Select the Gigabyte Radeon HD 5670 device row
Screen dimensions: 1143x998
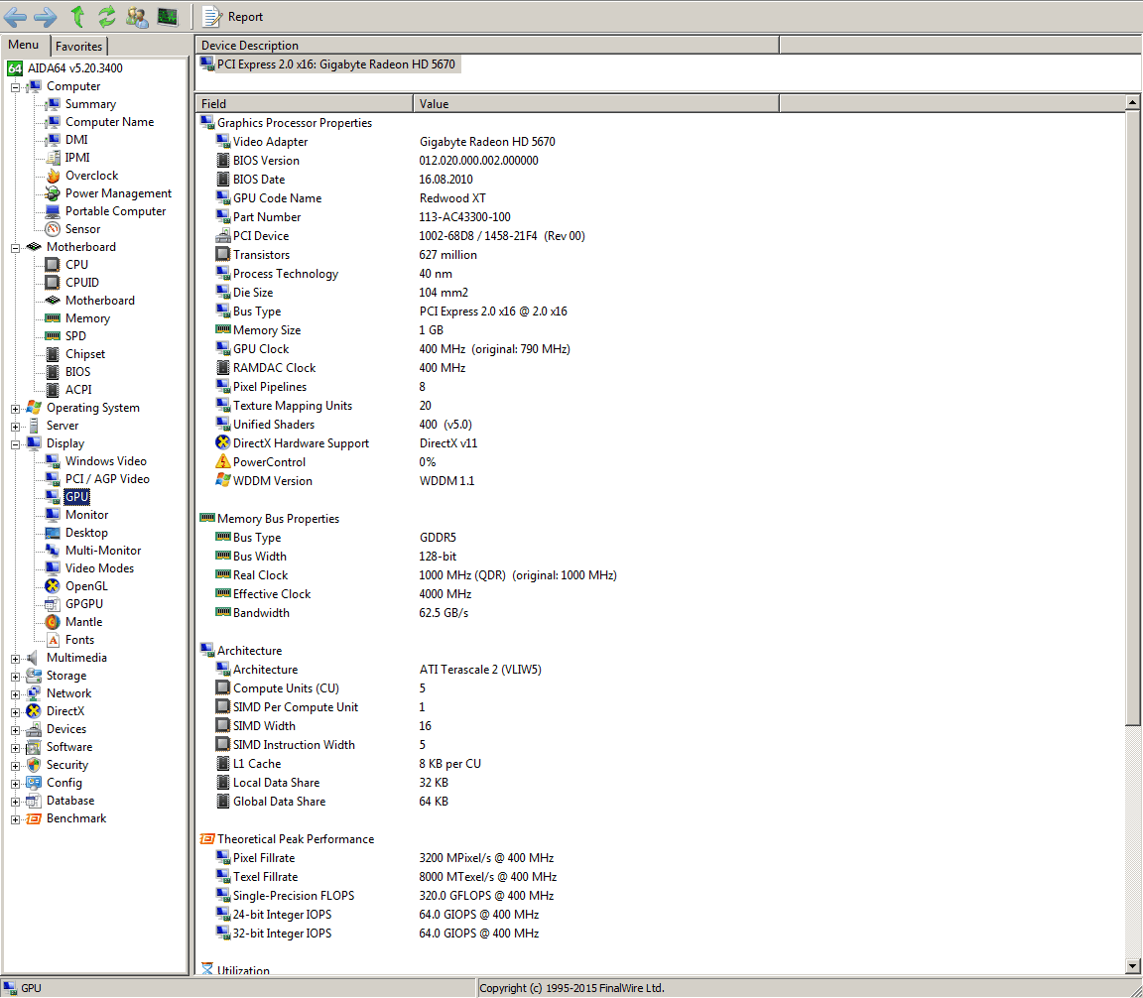click(335, 64)
